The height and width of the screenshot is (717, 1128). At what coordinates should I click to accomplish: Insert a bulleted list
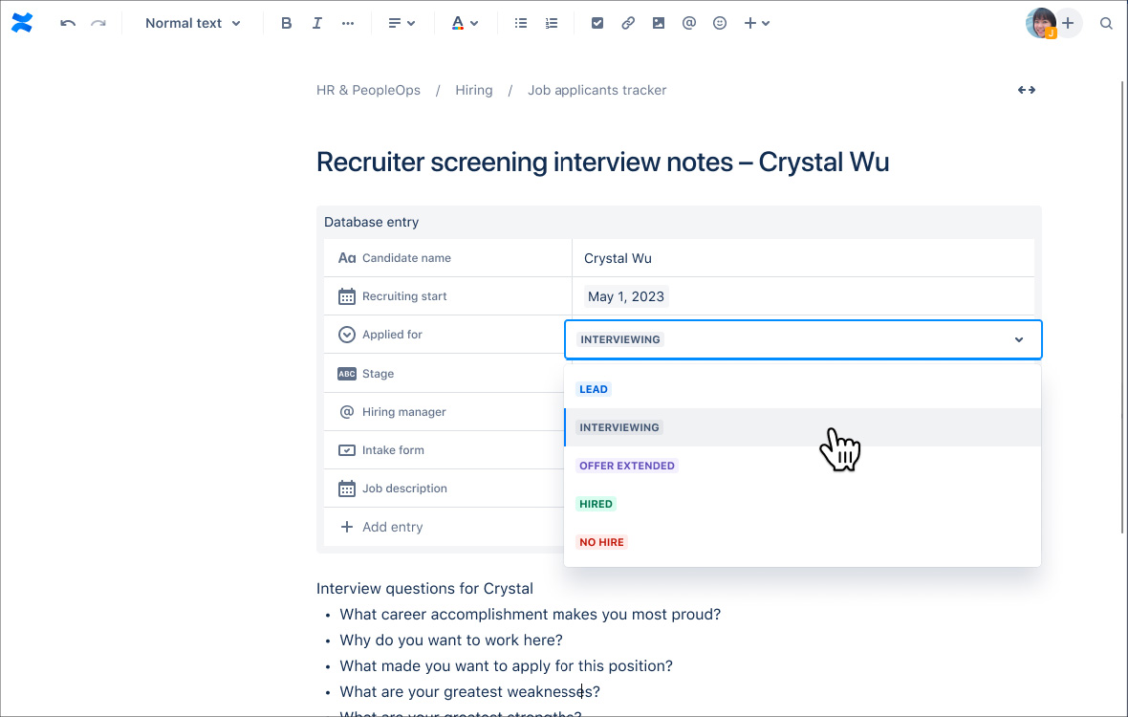tap(521, 23)
